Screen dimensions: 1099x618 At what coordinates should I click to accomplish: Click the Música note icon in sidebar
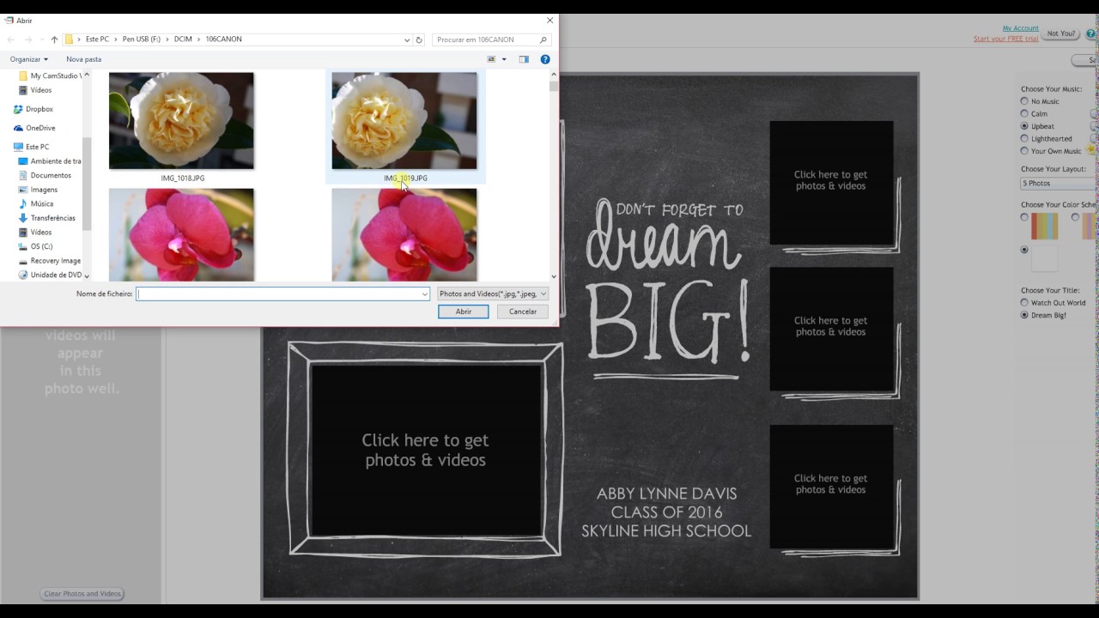coord(23,203)
